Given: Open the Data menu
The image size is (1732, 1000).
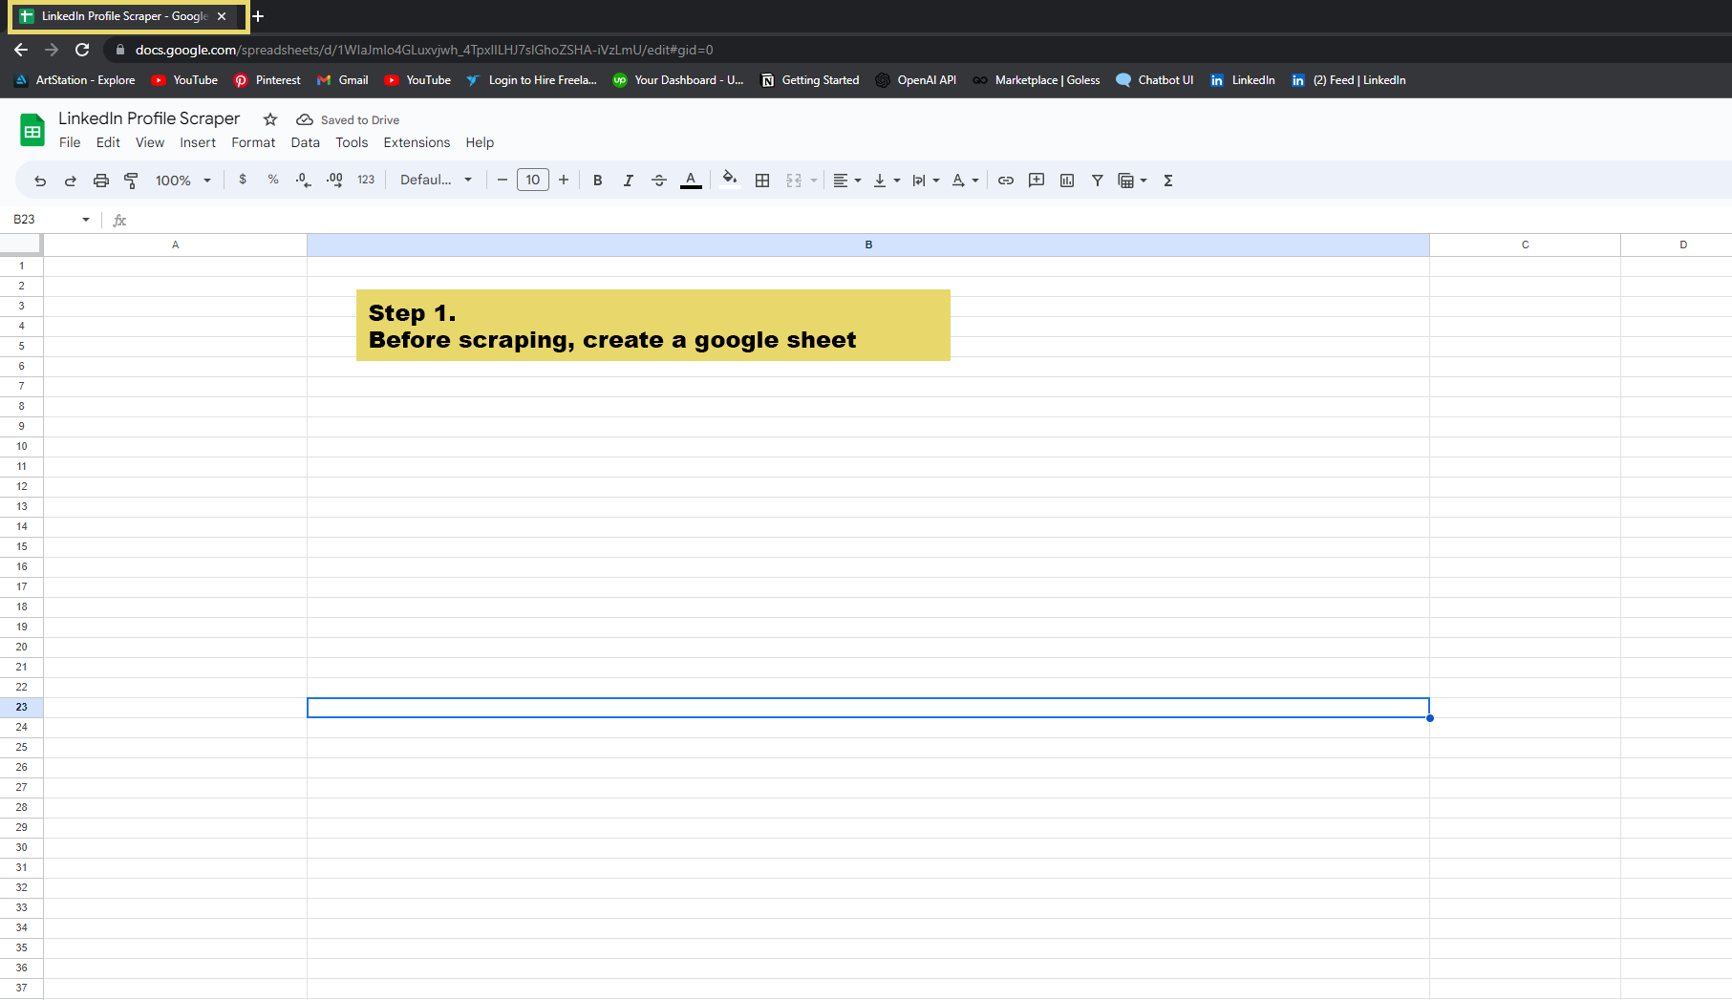Looking at the screenshot, I should [x=306, y=142].
